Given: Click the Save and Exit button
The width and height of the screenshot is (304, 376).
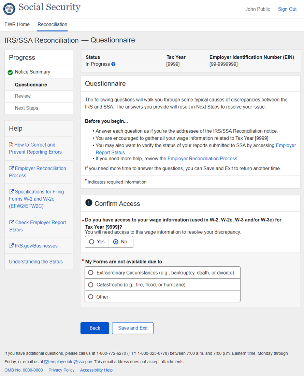Looking at the screenshot, I should tap(133, 328).
